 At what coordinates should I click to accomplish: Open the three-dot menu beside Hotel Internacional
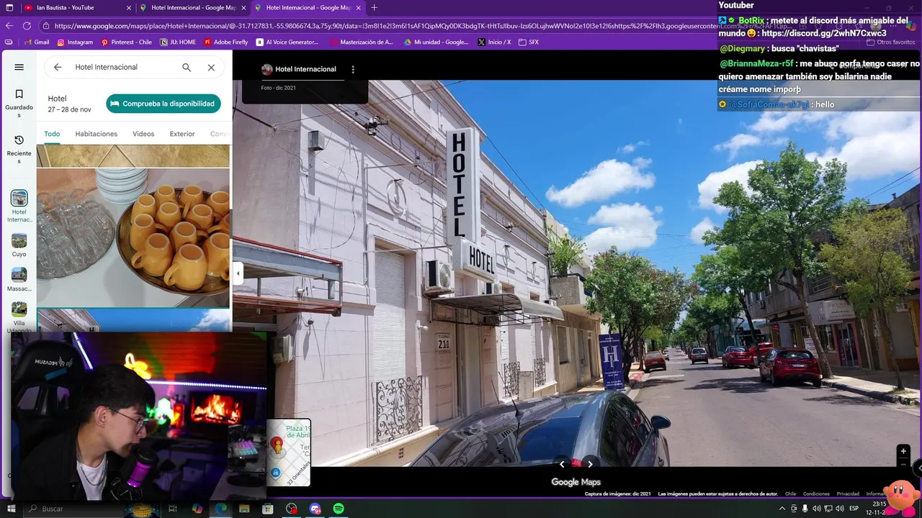[x=353, y=70]
